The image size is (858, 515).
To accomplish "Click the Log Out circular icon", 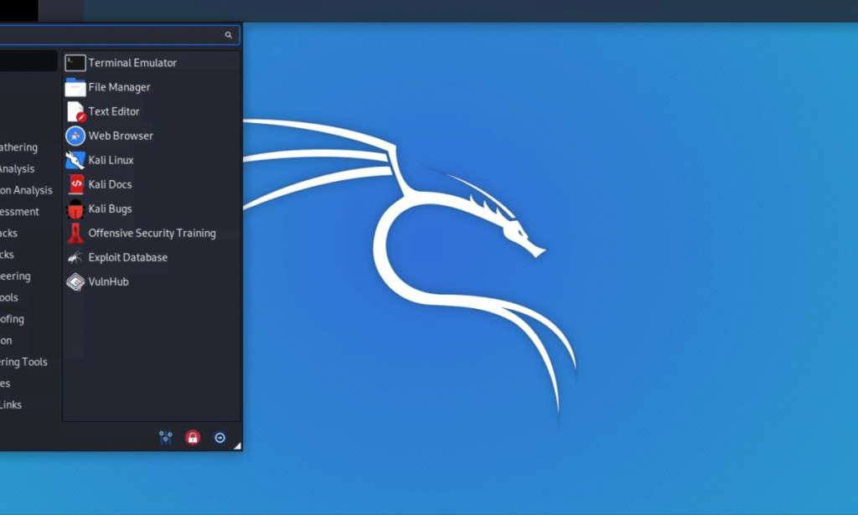I will 220,437.
